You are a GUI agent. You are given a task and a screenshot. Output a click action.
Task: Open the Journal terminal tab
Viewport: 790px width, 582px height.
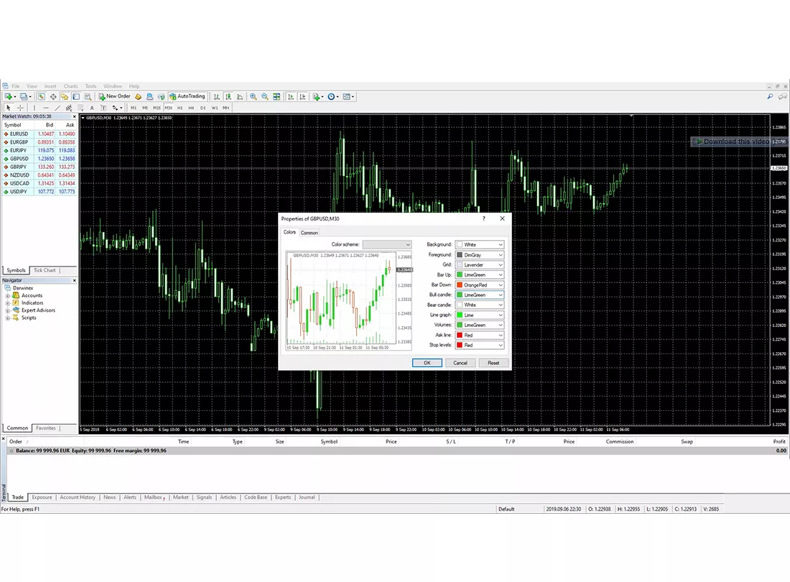click(307, 497)
